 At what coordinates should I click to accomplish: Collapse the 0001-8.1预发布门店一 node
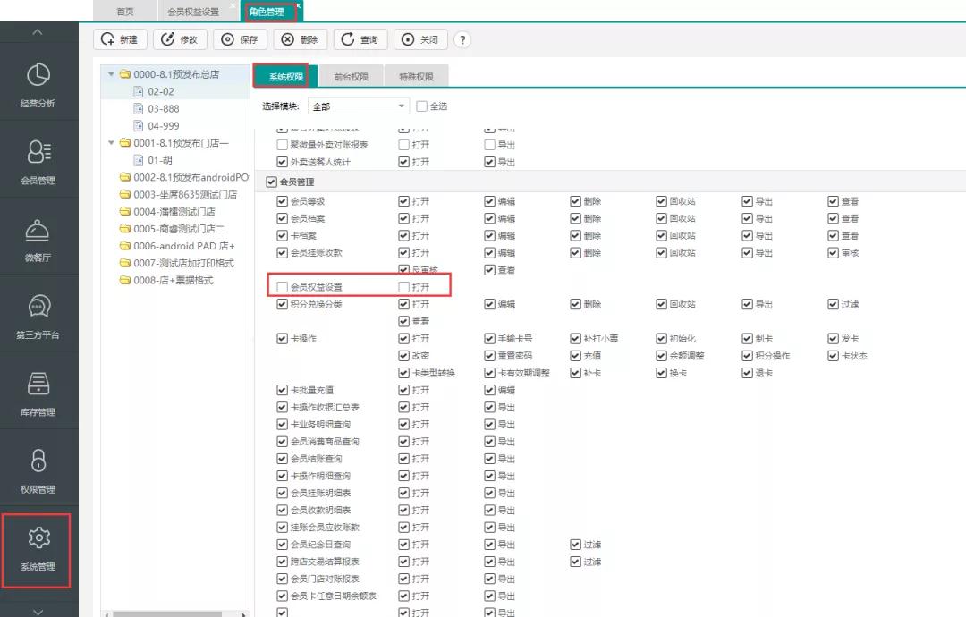tap(111, 142)
